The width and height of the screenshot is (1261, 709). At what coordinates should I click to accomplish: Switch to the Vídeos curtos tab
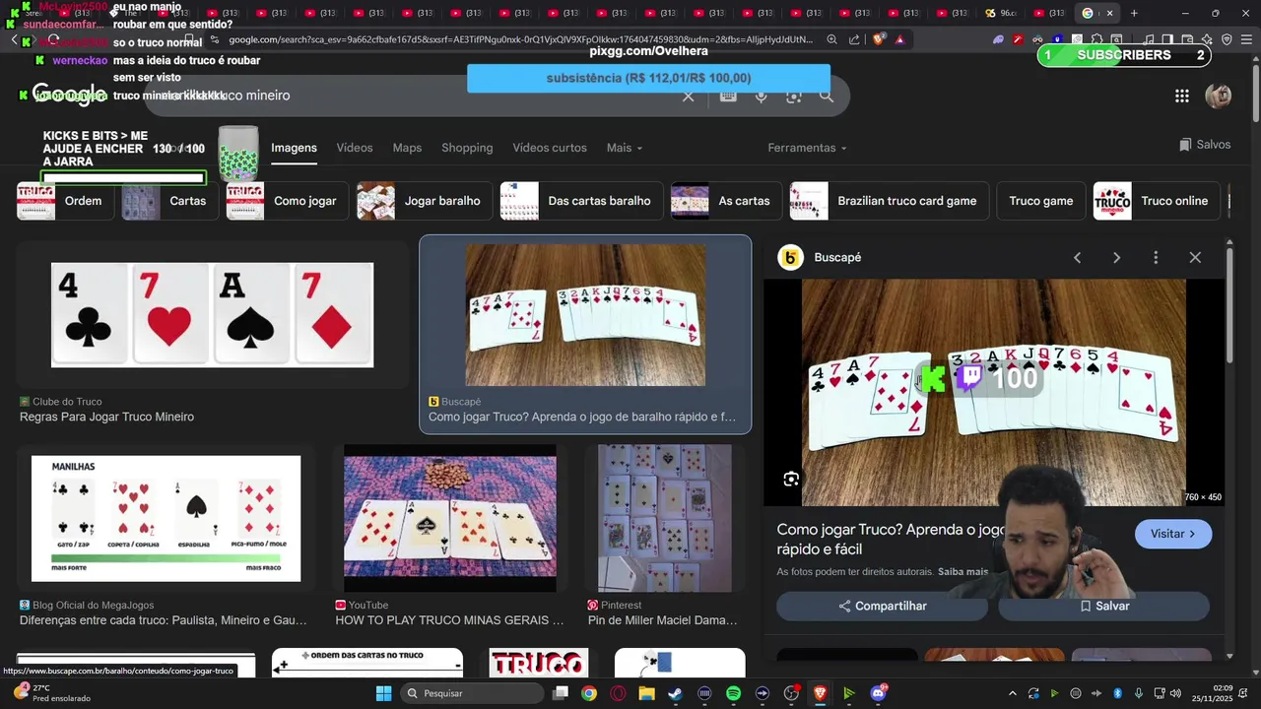(550, 148)
